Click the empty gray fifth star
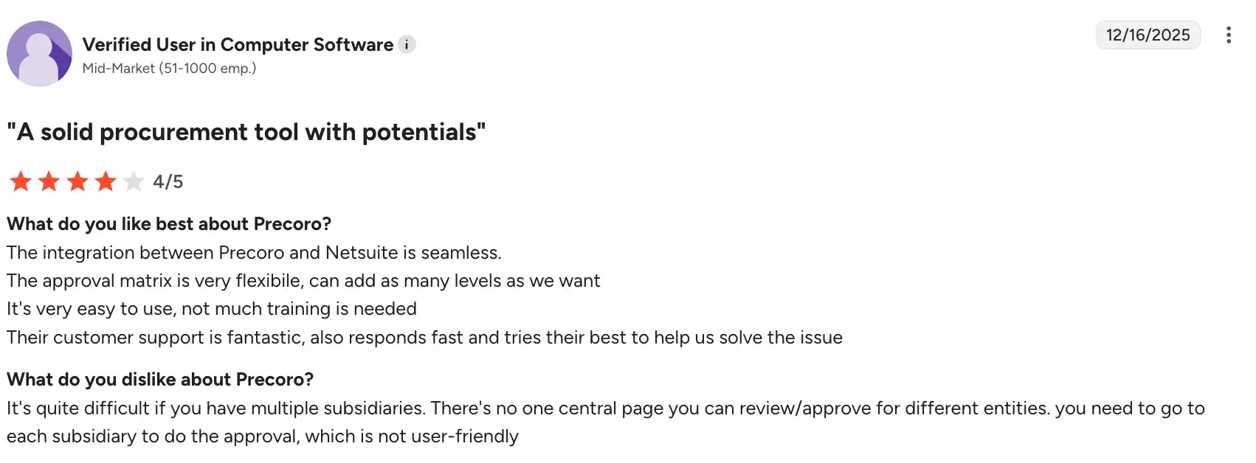Image resolution: width=1256 pixels, height=463 pixels. pos(134,181)
